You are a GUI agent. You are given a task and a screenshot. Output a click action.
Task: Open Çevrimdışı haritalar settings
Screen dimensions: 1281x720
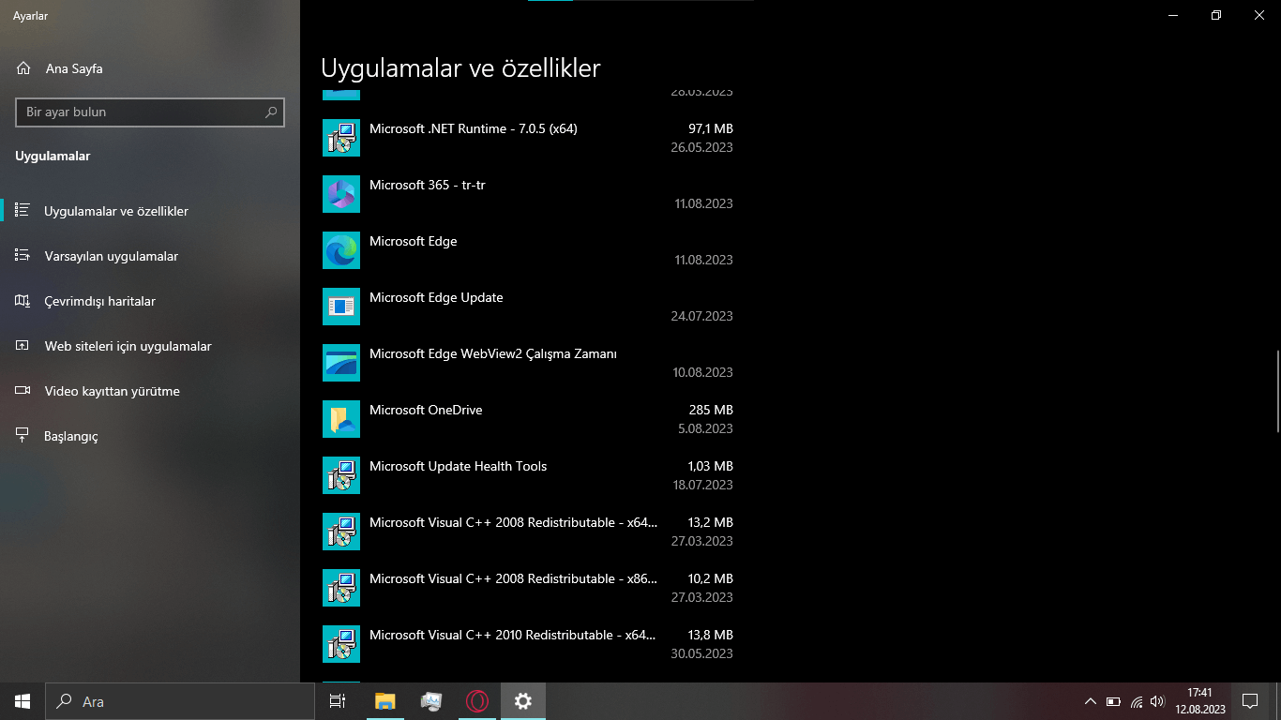[x=150, y=301]
